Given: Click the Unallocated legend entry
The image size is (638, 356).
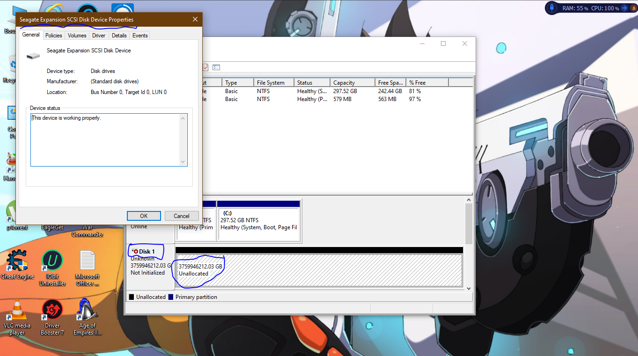Looking at the screenshot, I should pos(147,297).
